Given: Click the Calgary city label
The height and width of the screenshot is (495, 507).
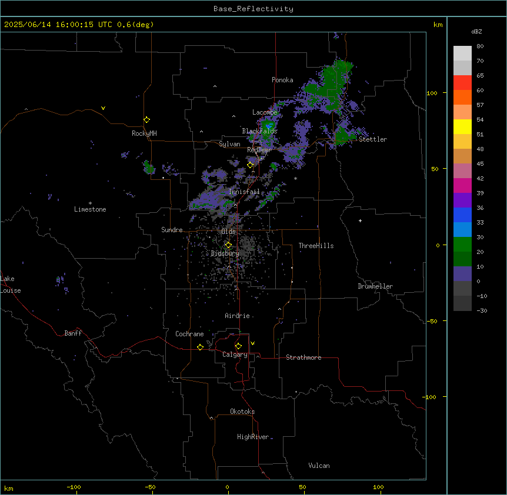Looking at the screenshot, I should pos(235,354).
